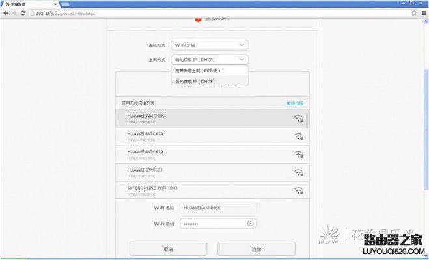Click the network list scrollbar thumb
The height and width of the screenshot is (260, 429).
[307, 120]
